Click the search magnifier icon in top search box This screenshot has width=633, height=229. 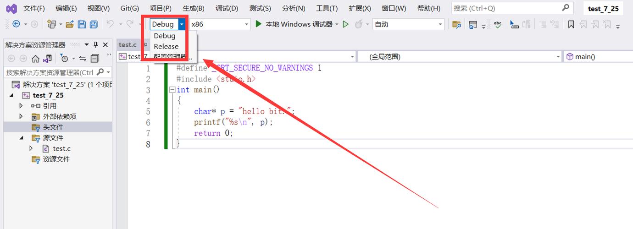pyautogui.click(x=566, y=8)
